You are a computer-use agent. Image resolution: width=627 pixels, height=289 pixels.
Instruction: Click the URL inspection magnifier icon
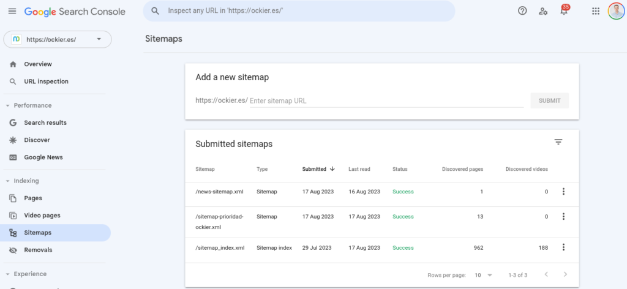[13, 81]
